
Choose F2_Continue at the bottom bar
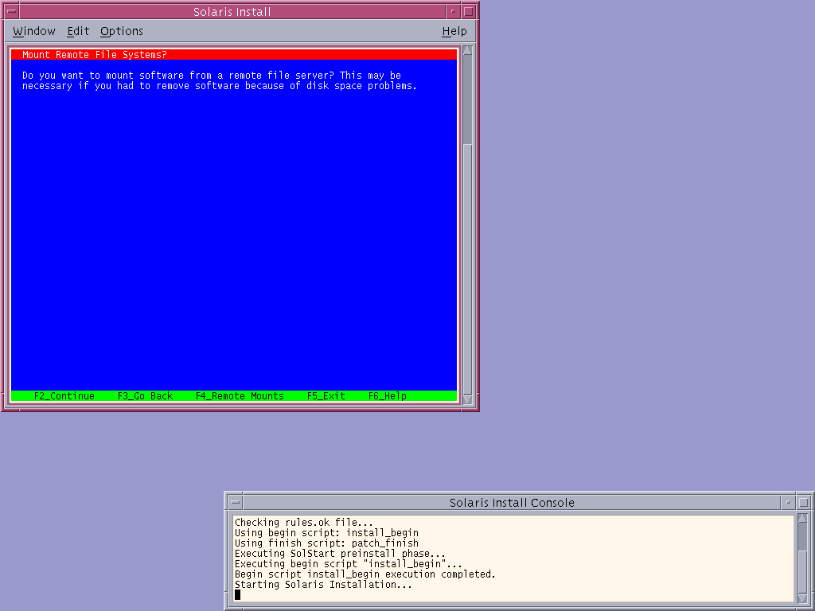[x=64, y=396]
